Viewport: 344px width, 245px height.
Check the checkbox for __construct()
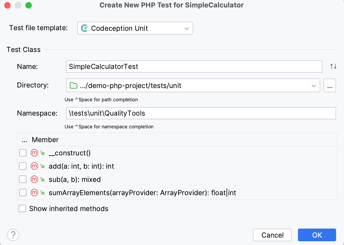pyautogui.click(x=23, y=153)
